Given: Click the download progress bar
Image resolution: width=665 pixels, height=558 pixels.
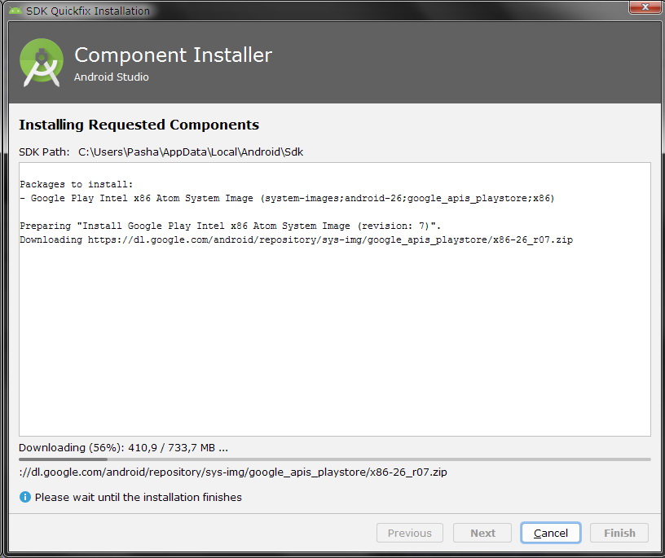Looking at the screenshot, I should point(335,459).
